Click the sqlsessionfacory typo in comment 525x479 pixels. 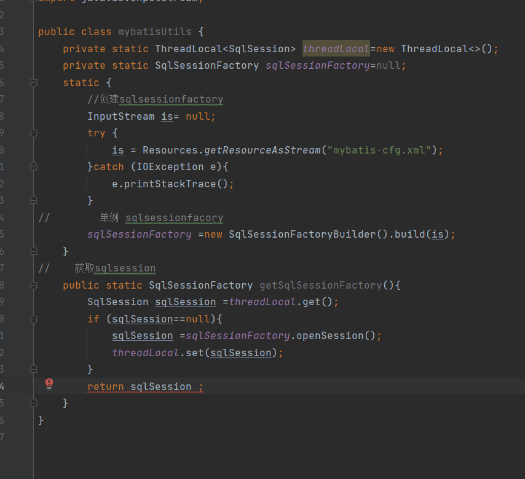coord(174,218)
